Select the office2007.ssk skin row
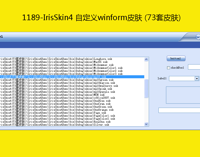The width and height of the screenshot is (200, 157). click(72, 98)
